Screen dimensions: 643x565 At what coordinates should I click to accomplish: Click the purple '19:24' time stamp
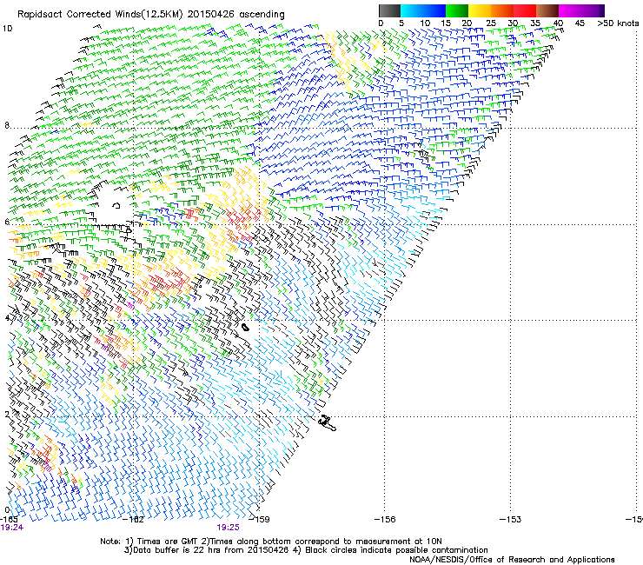pyautogui.click(x=11, y=528)
